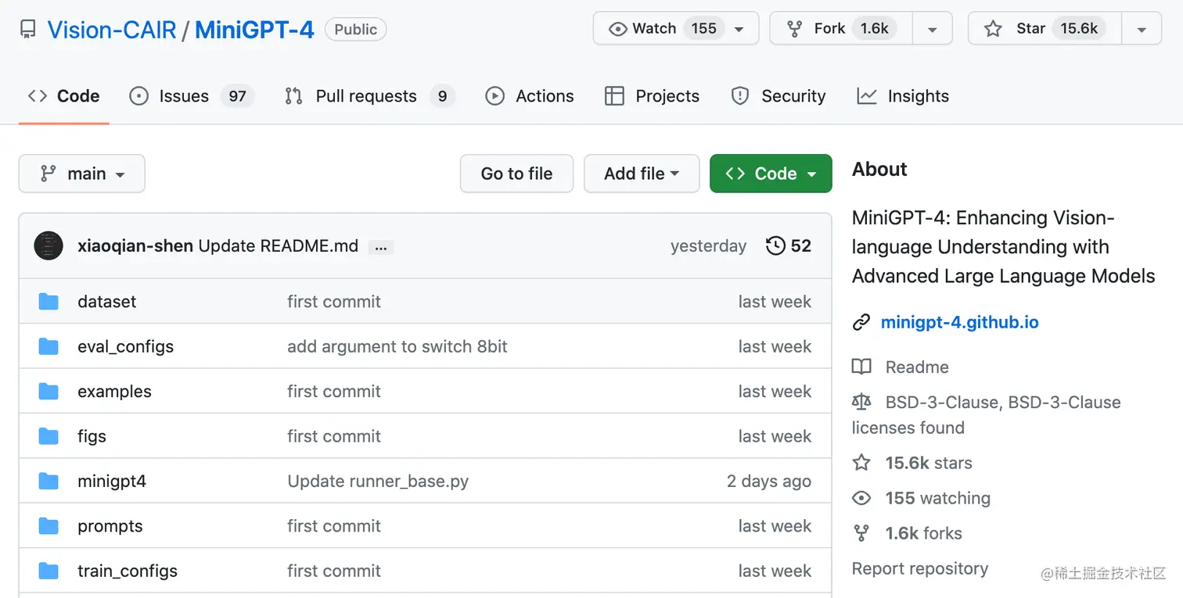The width and height of the screenshot is (1183, 598).
Task: Expand the commit message ellipsis
Action: click(381, 247)
